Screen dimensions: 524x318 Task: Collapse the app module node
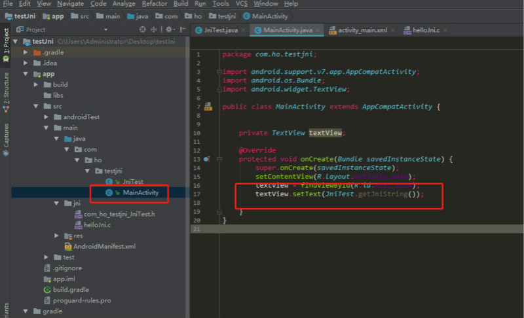click(26, 74)
